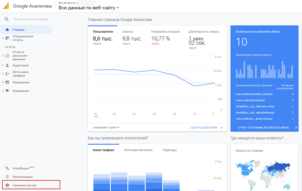
Task: Focus the reports and help search field
Action: coord(31,19)
